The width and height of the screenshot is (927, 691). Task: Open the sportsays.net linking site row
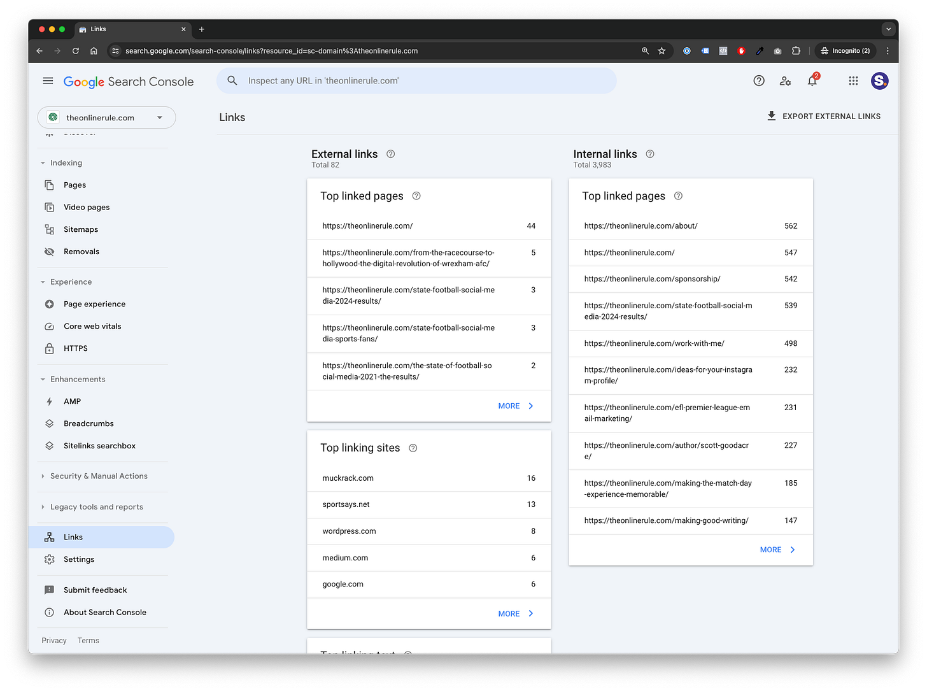point(429,505)
